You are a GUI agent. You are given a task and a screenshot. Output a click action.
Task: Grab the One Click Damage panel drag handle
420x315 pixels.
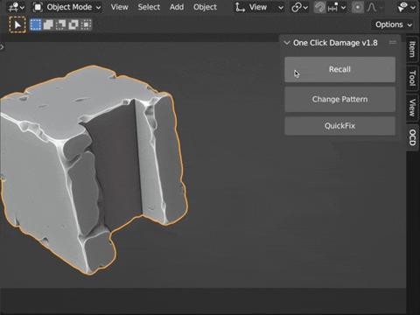coord(393,43)
